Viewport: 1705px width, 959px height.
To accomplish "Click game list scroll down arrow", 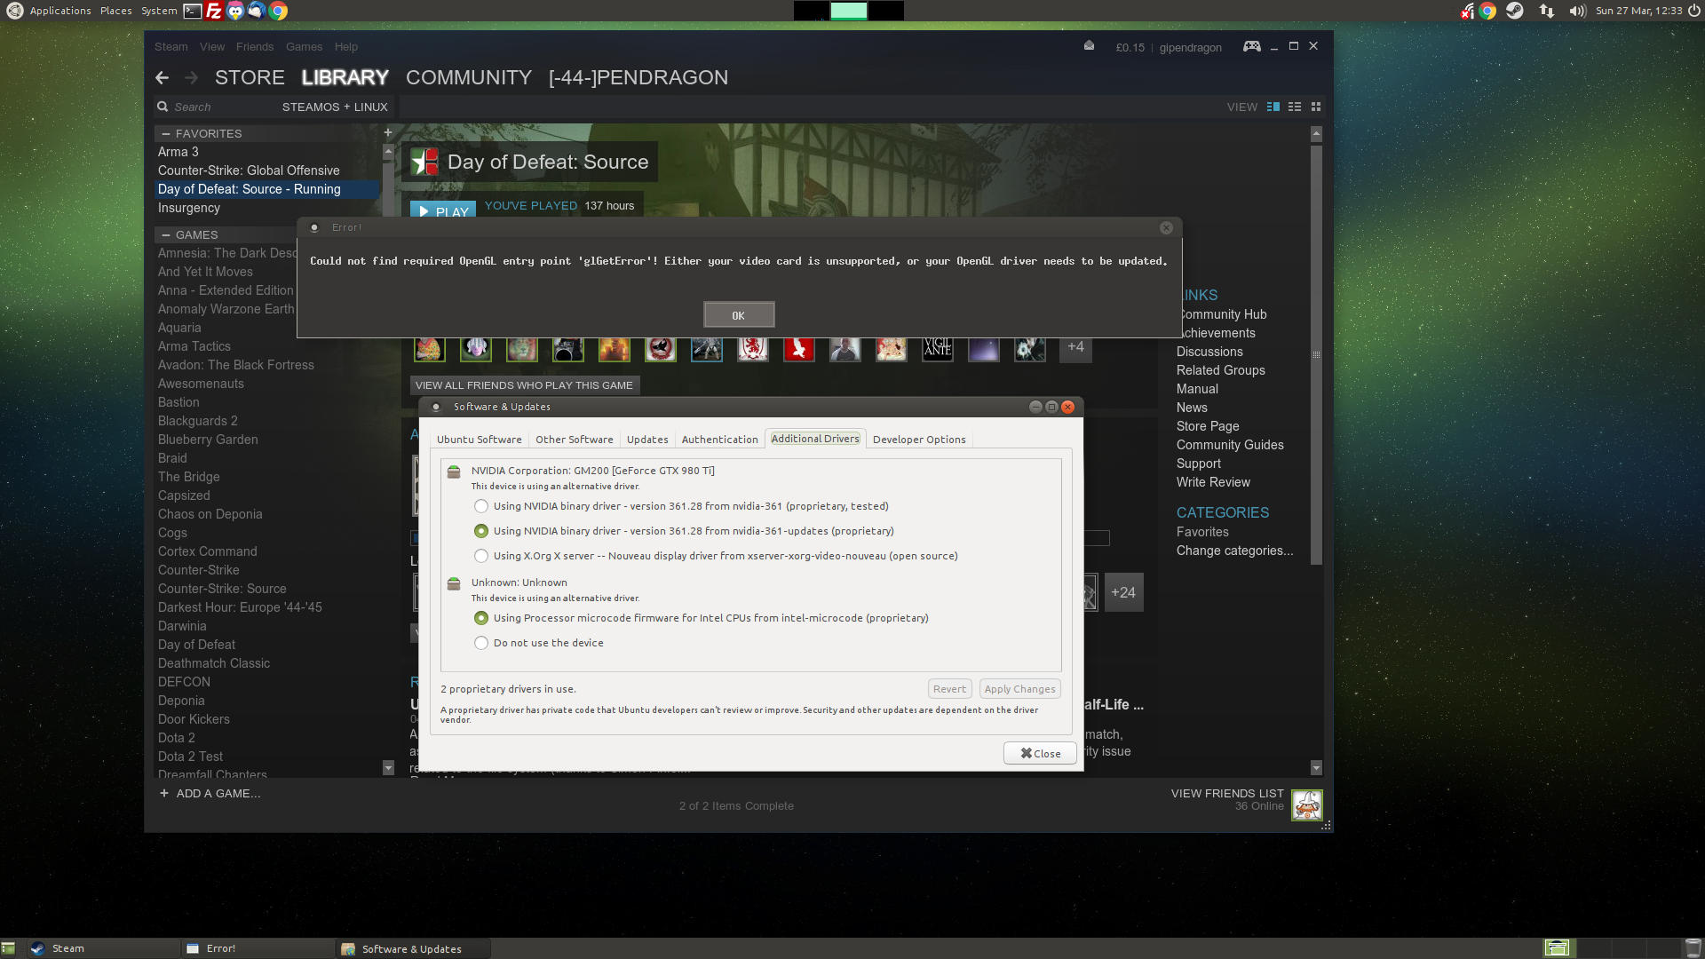I will [388, 767].
